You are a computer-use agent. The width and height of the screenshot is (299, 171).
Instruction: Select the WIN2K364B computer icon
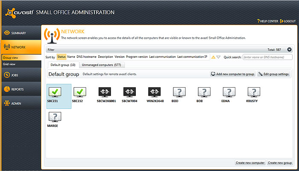pyautogui.click(x=154, y=92)
